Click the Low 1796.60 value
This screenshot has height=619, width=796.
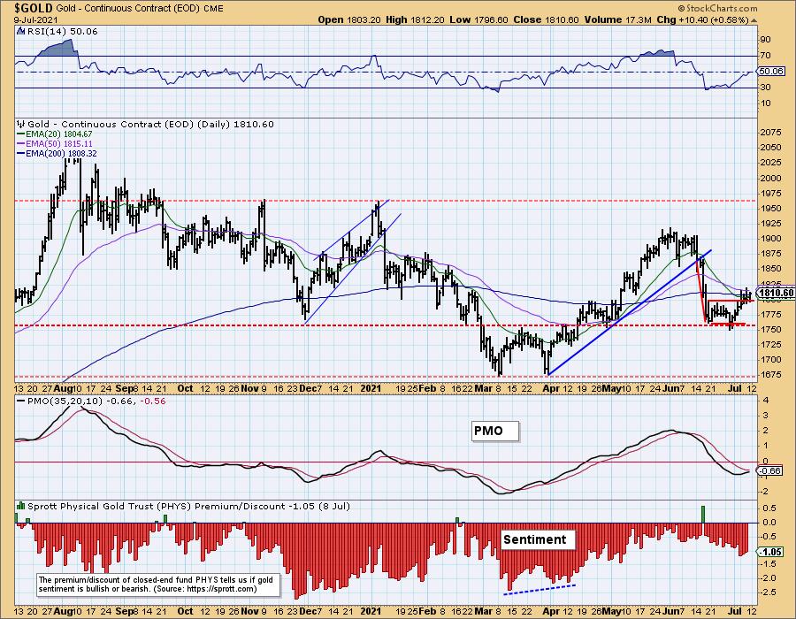pyautogui.click(x=478, y=19)
